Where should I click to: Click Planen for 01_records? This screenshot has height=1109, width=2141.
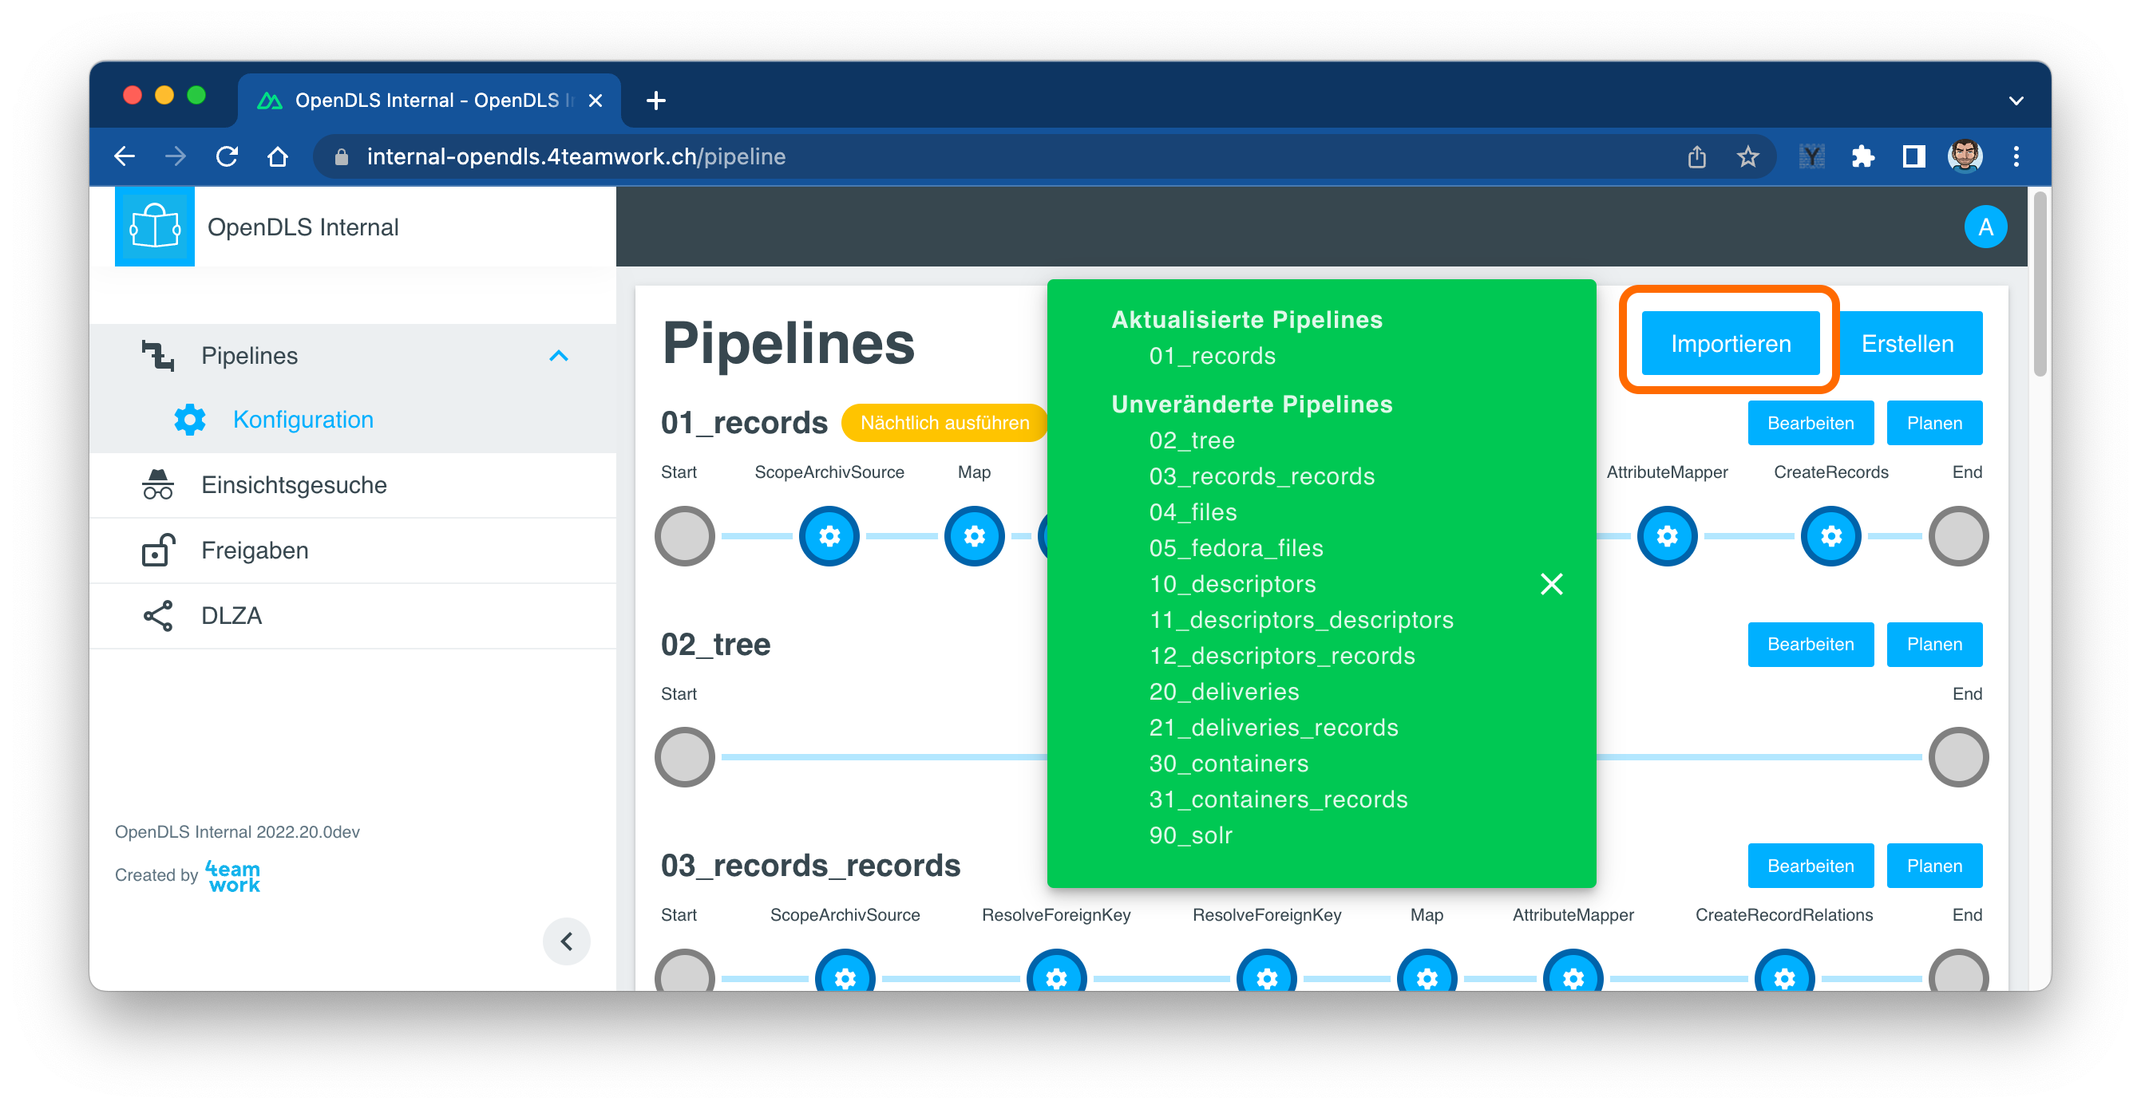tap(1934, 423)
